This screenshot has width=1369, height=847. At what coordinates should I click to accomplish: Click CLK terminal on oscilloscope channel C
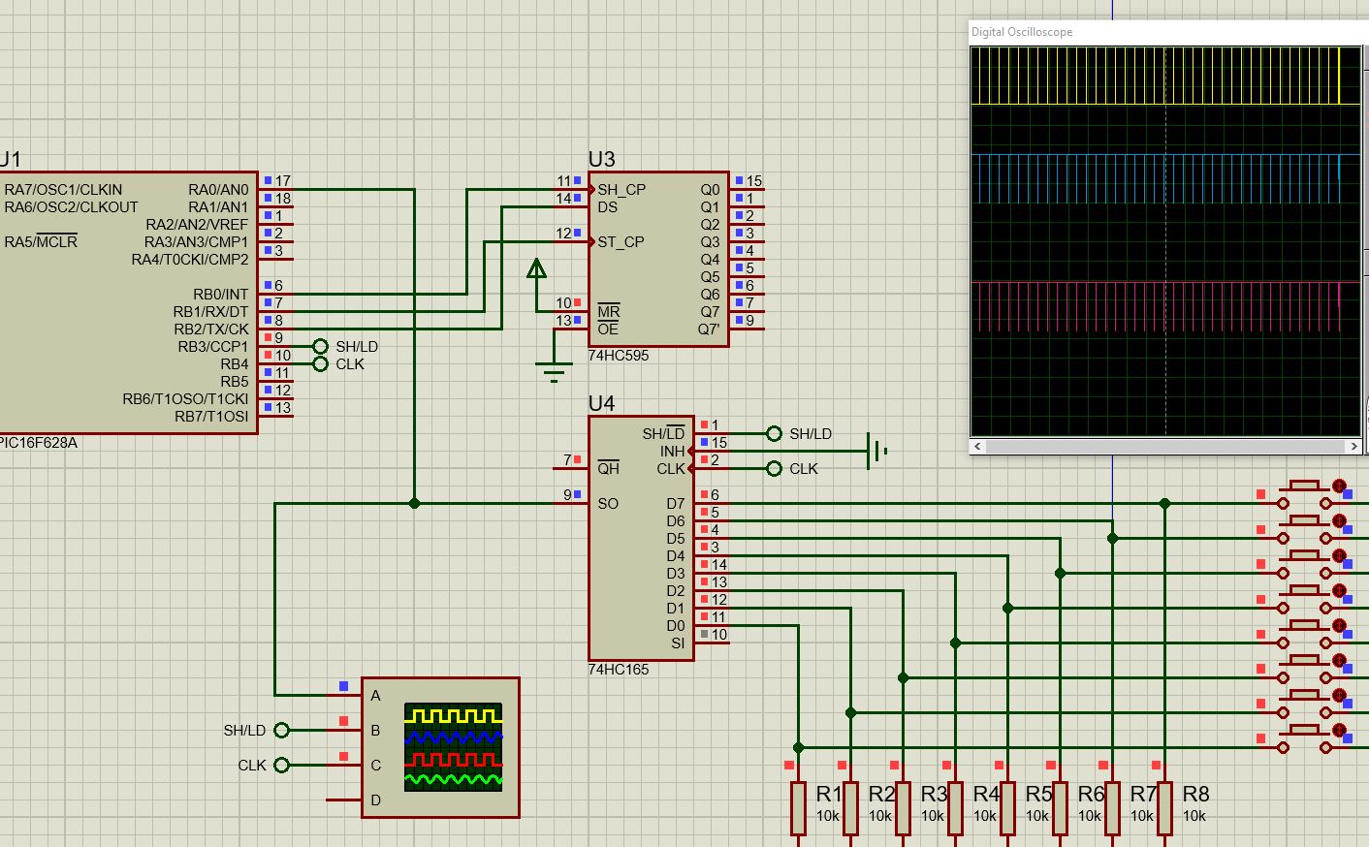(281, 765)
